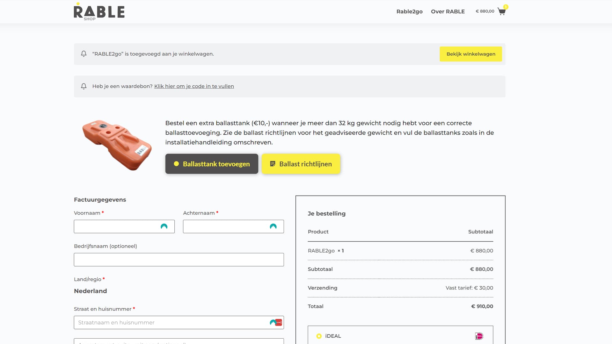Click the € 880,00 cart total in header
The image size is (612, 344).
(485, 11)
